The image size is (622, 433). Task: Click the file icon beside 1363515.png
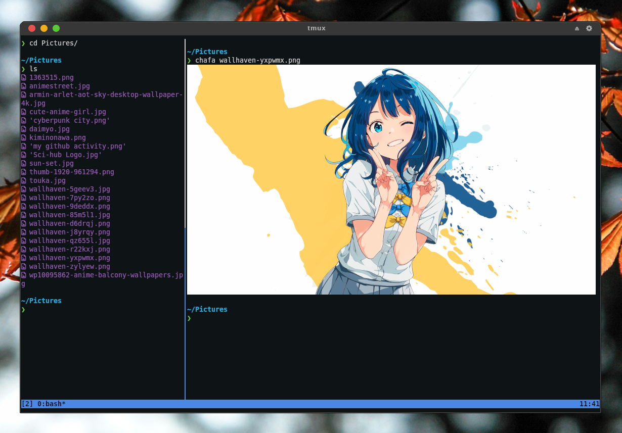(x=23, y=77)
